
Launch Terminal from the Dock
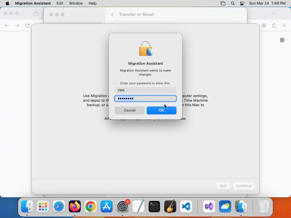coord(154,206)
